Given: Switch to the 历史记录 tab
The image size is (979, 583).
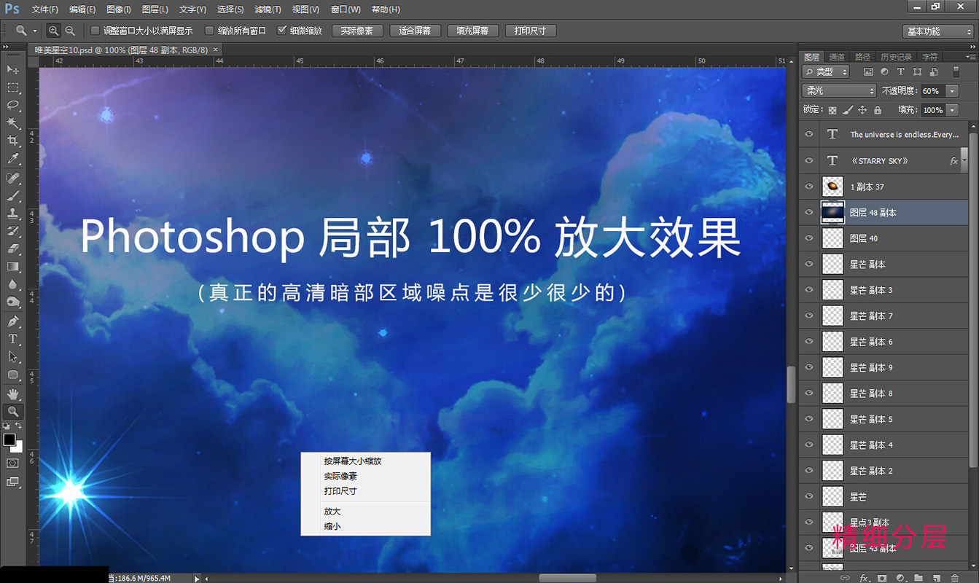Looking at the screenshot, I should 896,57.
